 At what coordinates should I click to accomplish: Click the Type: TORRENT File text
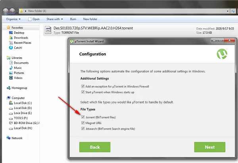[x=66, y=33]
